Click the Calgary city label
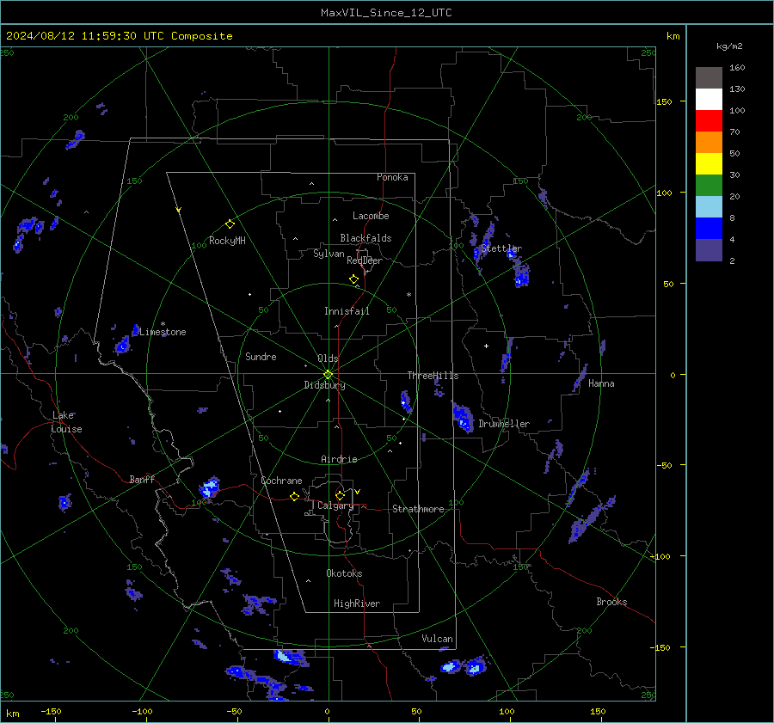The width and height of the screenshot is (774, 723). [335, 505]
